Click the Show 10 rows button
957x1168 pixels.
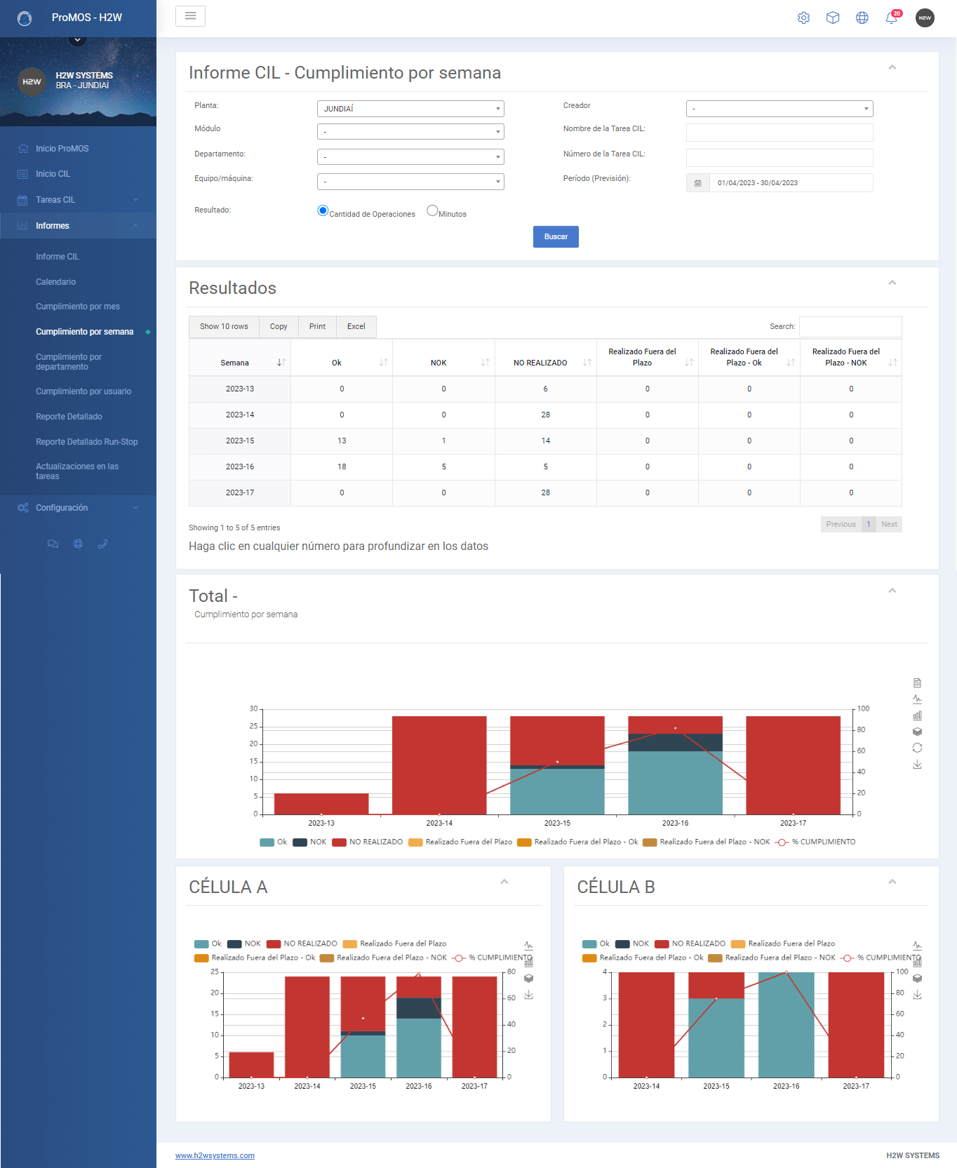tap(224, 327)
